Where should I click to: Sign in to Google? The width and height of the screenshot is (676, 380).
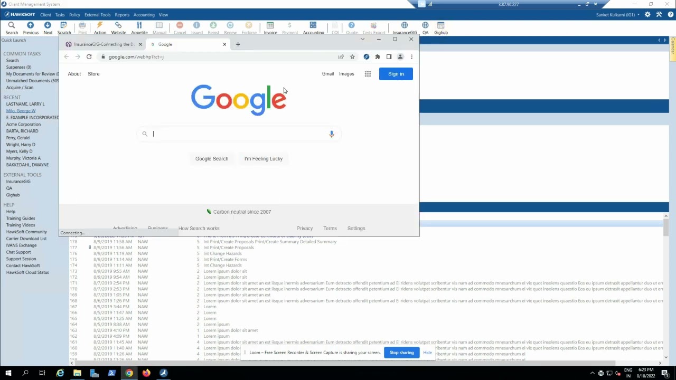point(396,74)
